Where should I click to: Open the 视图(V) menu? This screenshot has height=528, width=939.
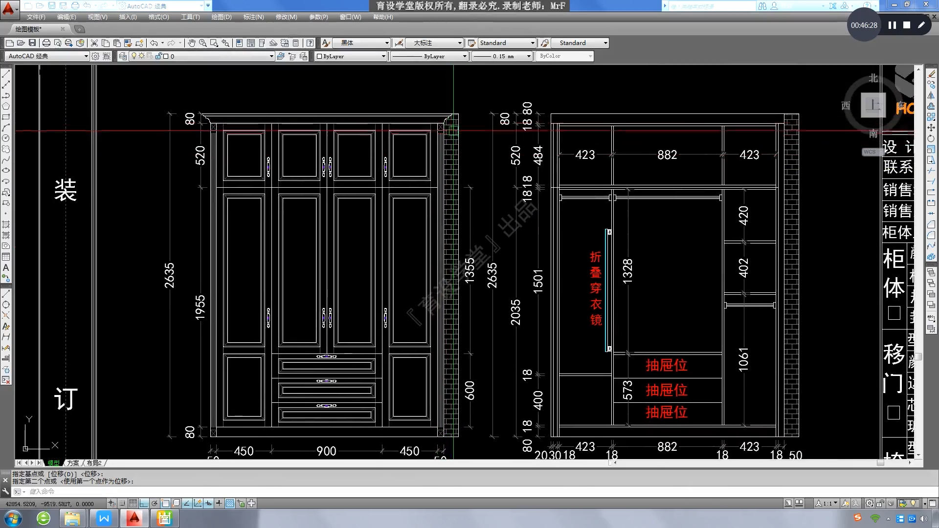click(97, 17)
